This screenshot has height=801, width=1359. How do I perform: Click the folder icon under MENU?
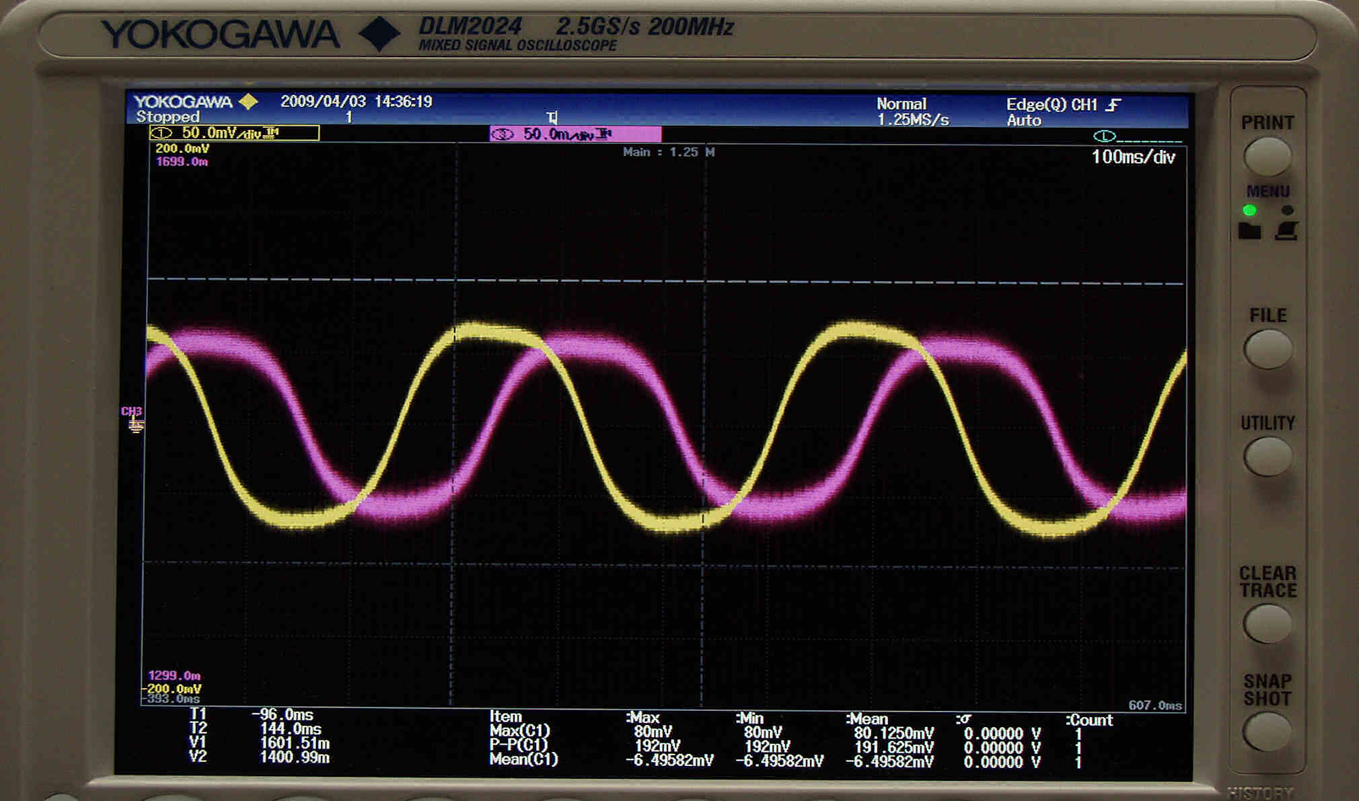click(1249, 232)
